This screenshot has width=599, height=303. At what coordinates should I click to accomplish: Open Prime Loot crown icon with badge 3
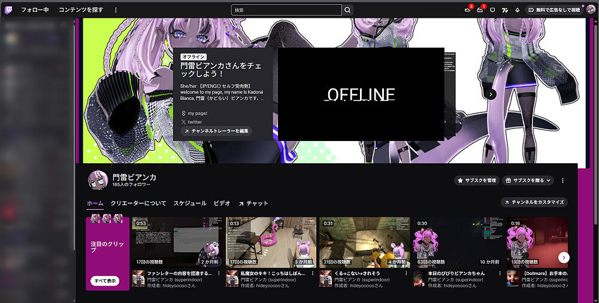468,10
